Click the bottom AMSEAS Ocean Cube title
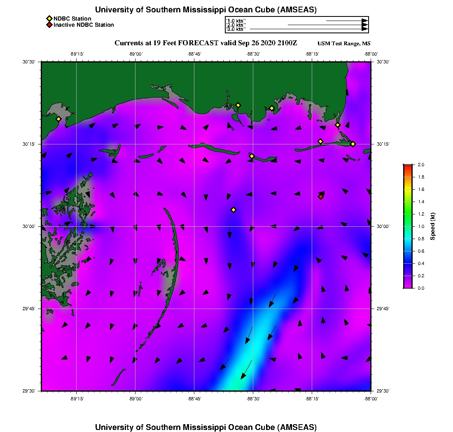 (205, 427)
